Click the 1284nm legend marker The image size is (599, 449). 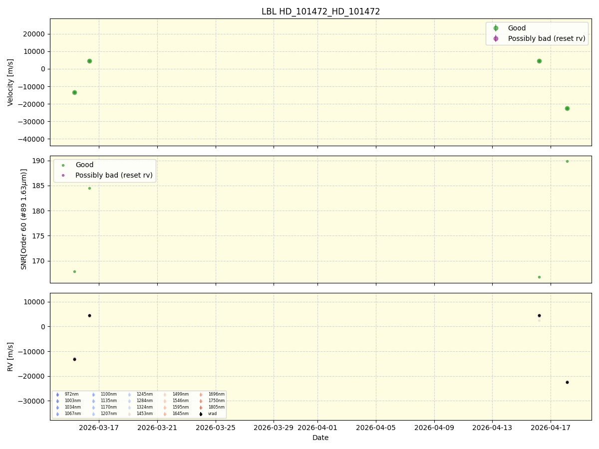coord(130,401)
